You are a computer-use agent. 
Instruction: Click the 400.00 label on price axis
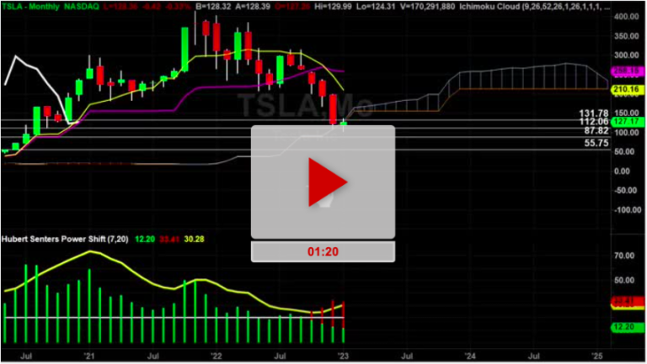624,17
